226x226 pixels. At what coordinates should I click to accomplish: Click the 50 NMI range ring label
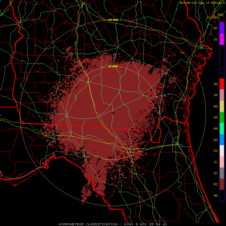click(113, 66)
